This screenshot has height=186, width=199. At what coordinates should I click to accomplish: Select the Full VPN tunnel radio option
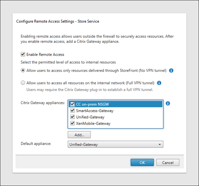[23, 83]
